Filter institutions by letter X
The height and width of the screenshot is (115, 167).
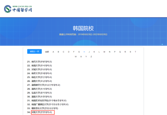81,57
